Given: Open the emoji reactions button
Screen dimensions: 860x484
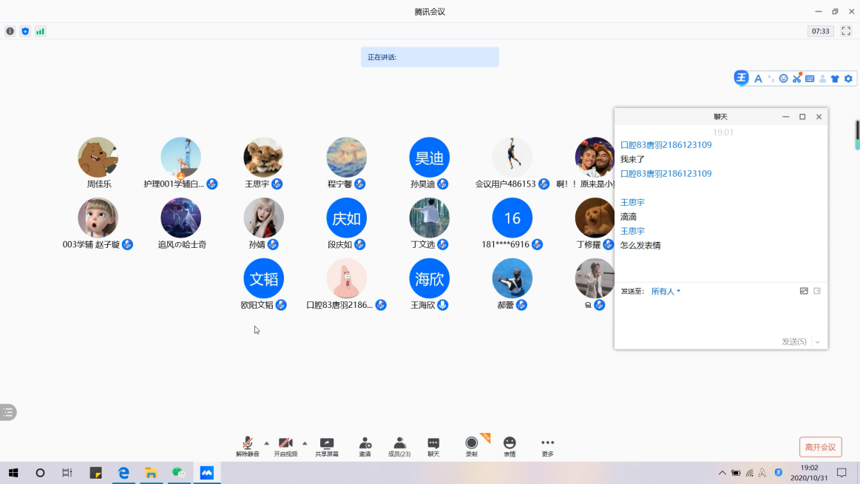Looking at the screenshot, I should click(x=509, y=447).
